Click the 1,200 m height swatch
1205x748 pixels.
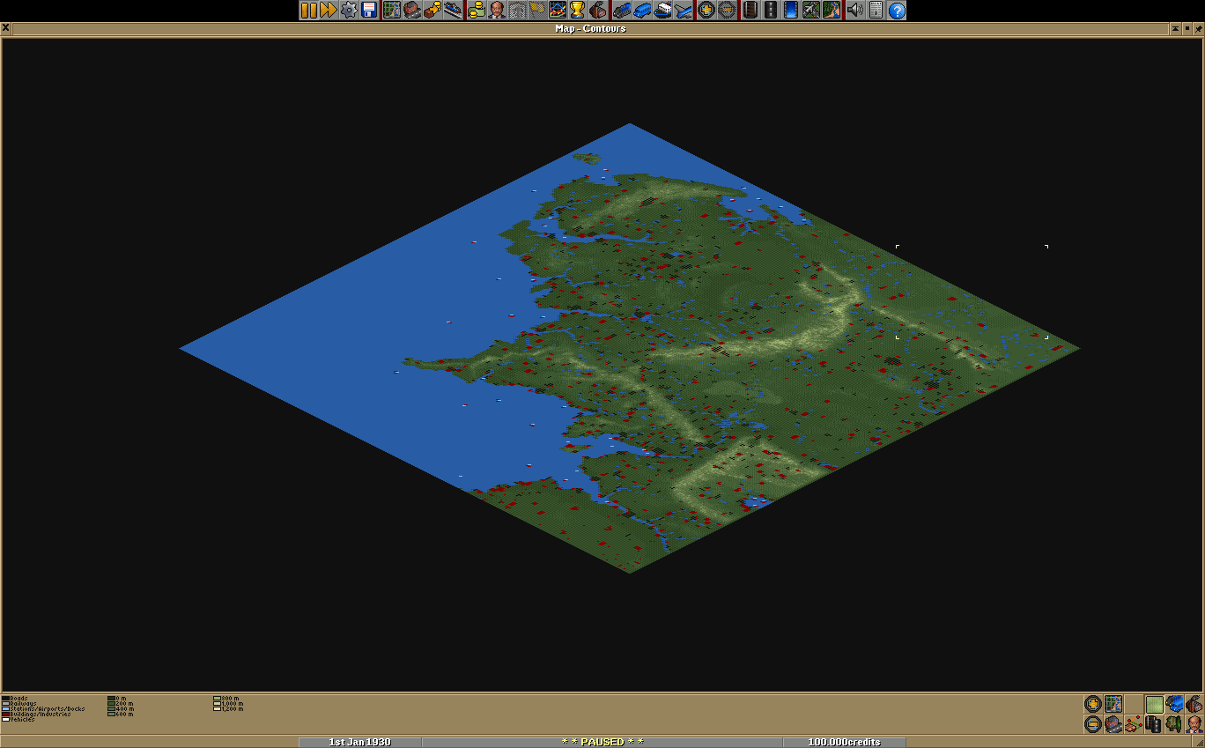click(x=217, y=708)
